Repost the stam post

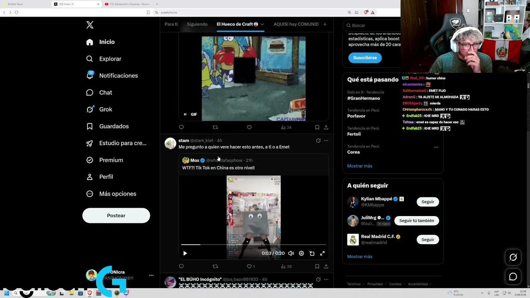click(x=215, y=266)
